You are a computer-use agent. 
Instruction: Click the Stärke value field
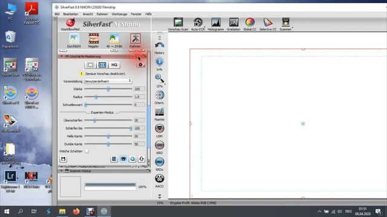[x=139, y=89]
